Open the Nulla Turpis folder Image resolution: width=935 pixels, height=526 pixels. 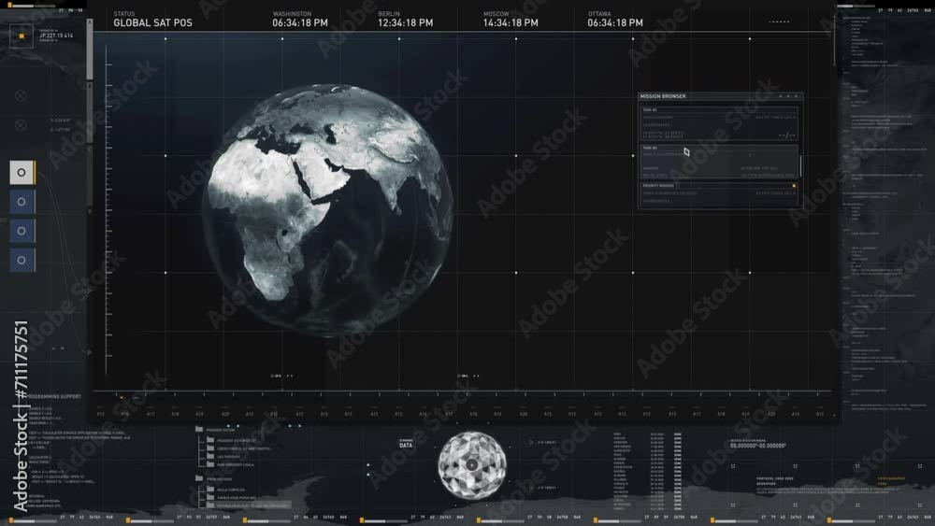pos(210,489)
